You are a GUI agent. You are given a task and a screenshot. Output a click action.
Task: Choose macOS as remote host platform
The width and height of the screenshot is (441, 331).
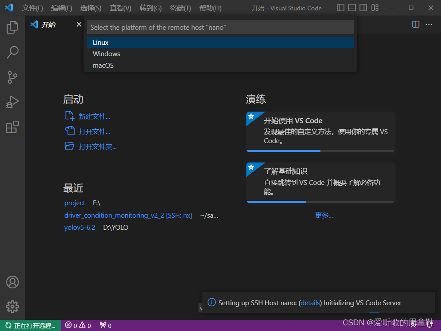tap(220, 66)
